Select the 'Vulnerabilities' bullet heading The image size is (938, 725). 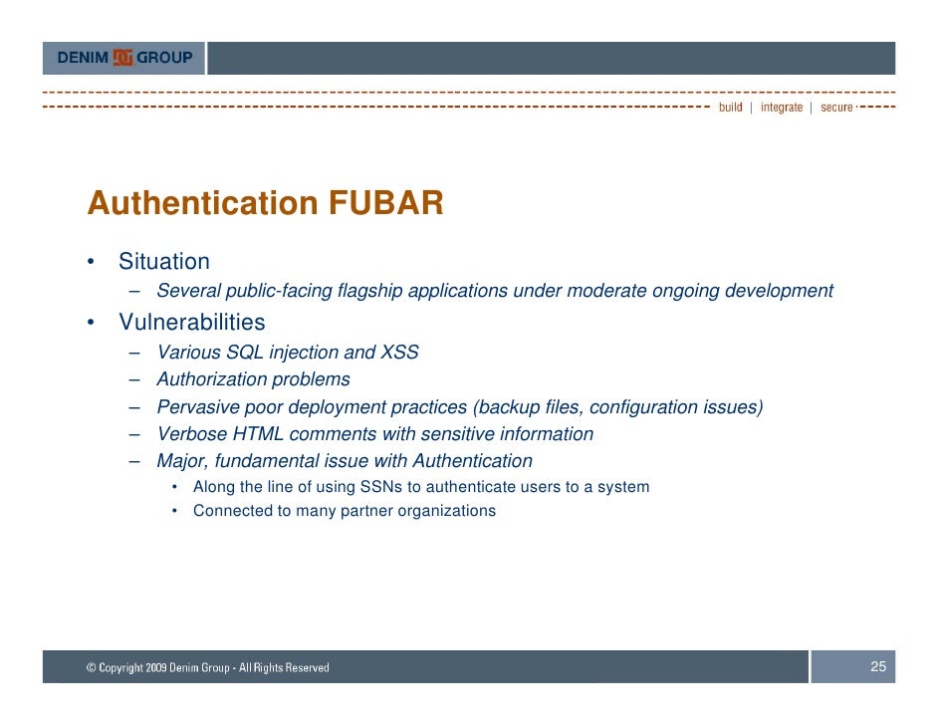(x=191, y=322)
